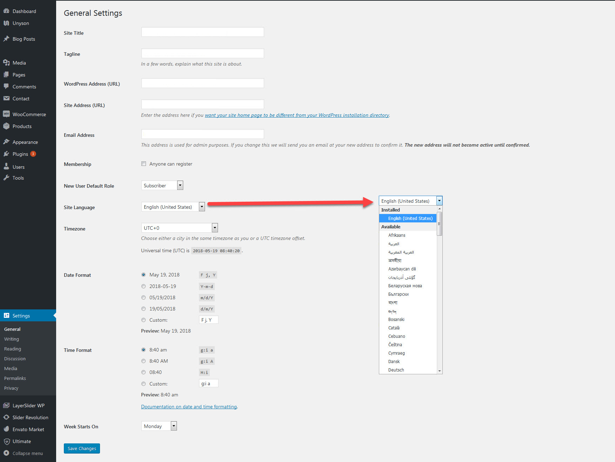Viewport: 615px width, 462px height.
Task: Select the 8:40 am time format
Action: [x=143, y=350]
